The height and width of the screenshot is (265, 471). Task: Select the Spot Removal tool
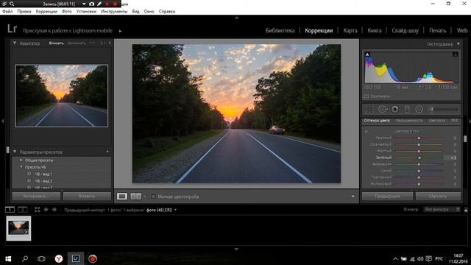pos(383,110)
